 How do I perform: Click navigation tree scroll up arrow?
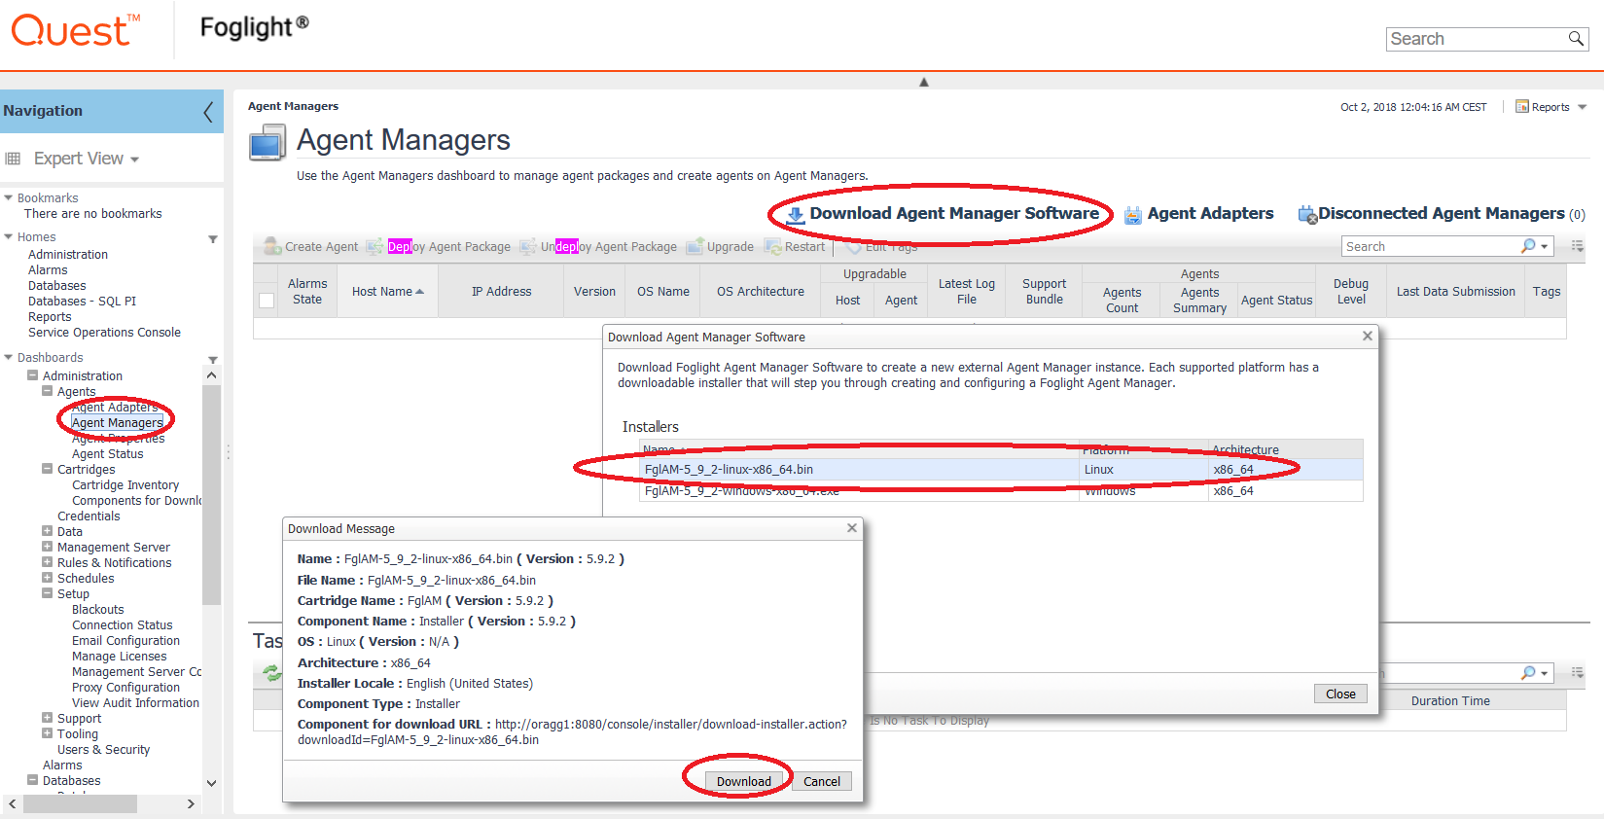pyautogui.click(x=211, y=375)
